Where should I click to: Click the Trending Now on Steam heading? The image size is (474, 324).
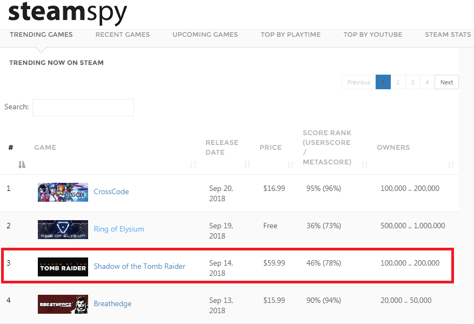pos(57,63)
